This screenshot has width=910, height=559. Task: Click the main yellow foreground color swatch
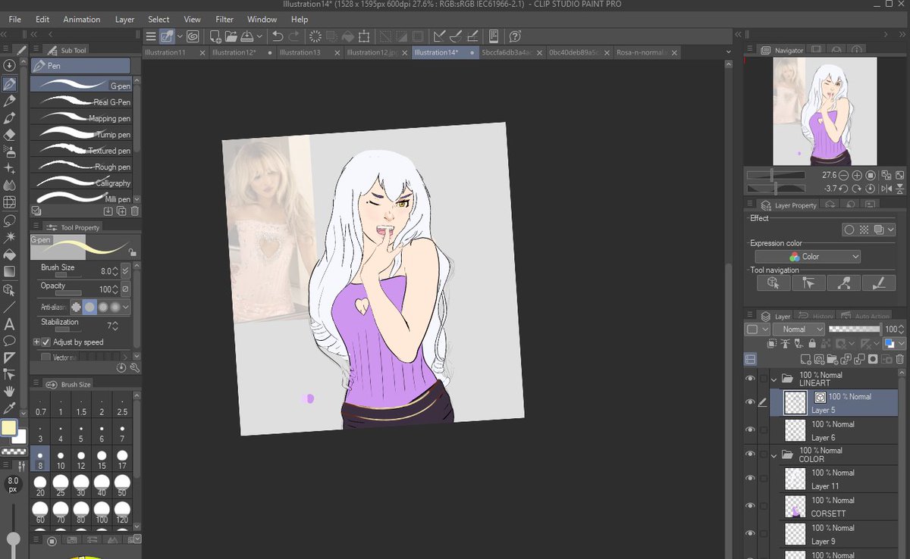8,428
